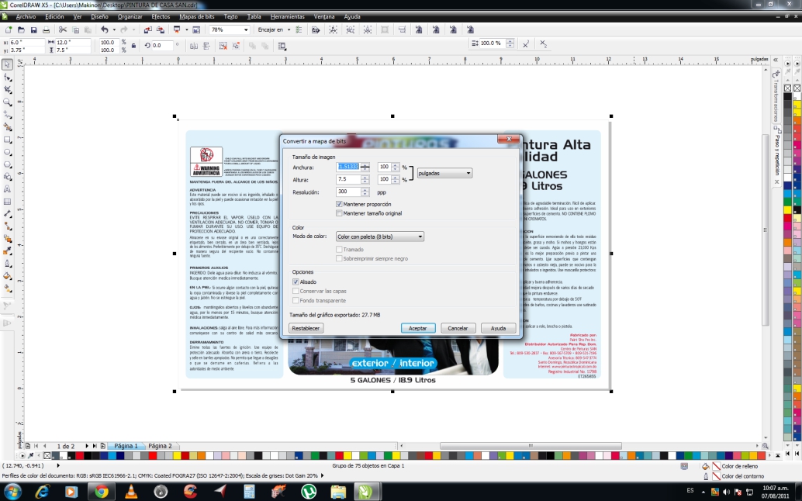This screenshot has height=501, width=802.
Task: Select the Zoom tool in the toolbox
Action: pos(8,102)
